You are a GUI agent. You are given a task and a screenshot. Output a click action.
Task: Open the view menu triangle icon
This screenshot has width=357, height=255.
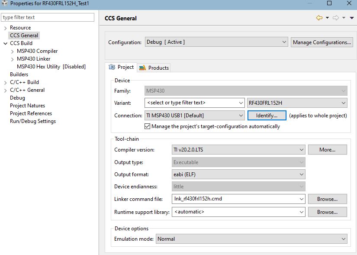coord(352,18)
